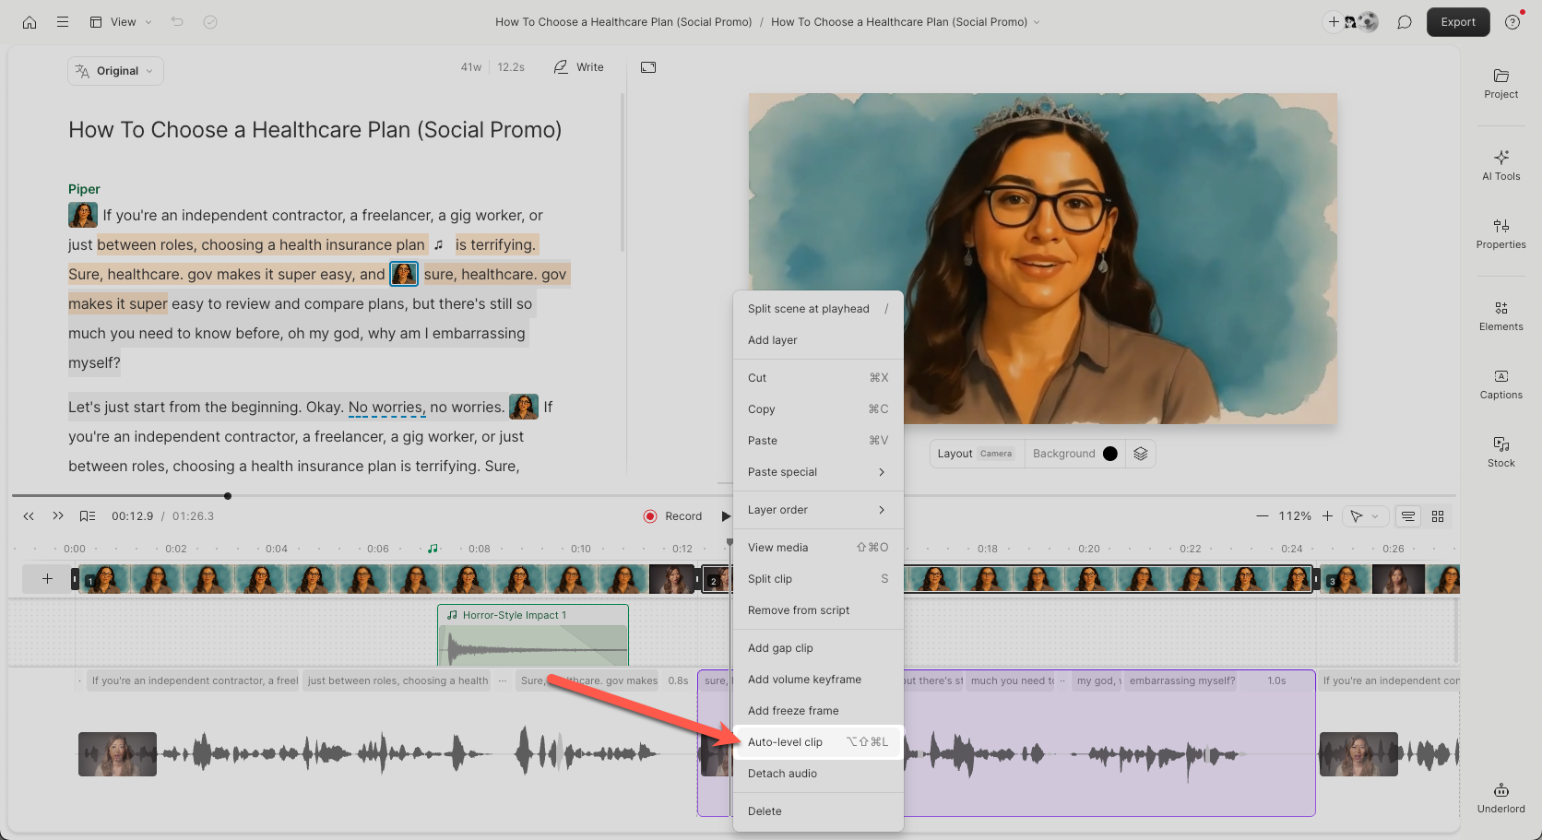Open the comments icon in top bar

1404,22
